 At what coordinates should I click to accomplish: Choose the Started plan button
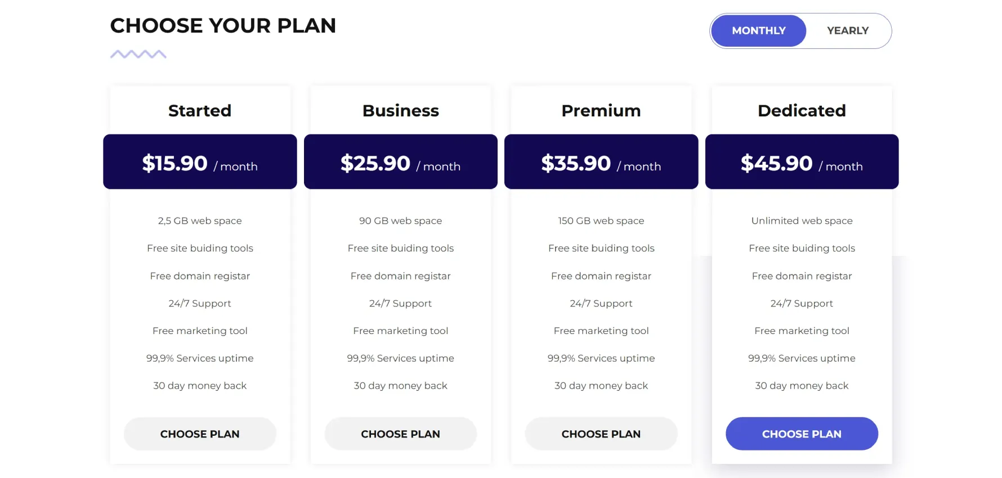pyautogui.click(x=200, y=434)
